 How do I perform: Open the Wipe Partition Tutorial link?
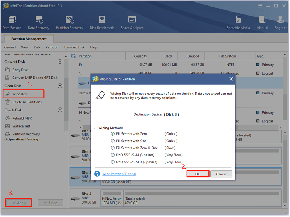pyautogui.click(x=119, y=174)
